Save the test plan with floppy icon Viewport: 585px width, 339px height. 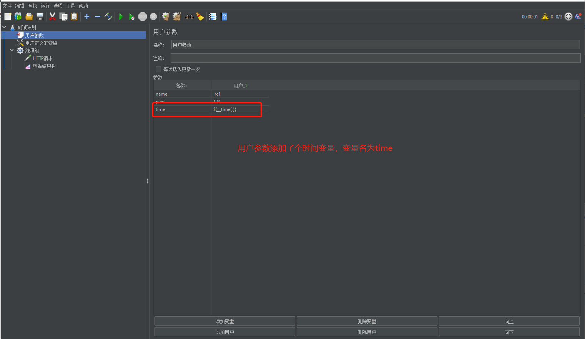point(40,17)
